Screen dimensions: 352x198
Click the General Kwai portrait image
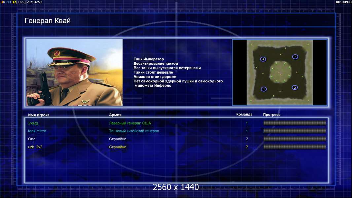tap(75, 72)
